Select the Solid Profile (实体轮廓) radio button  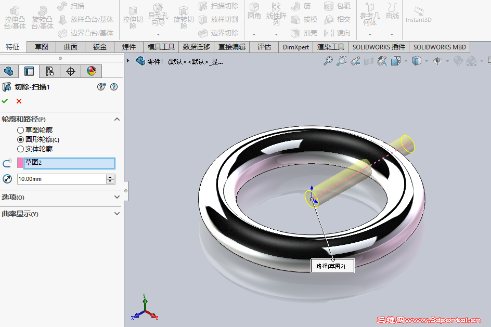[x=20, y=149]
